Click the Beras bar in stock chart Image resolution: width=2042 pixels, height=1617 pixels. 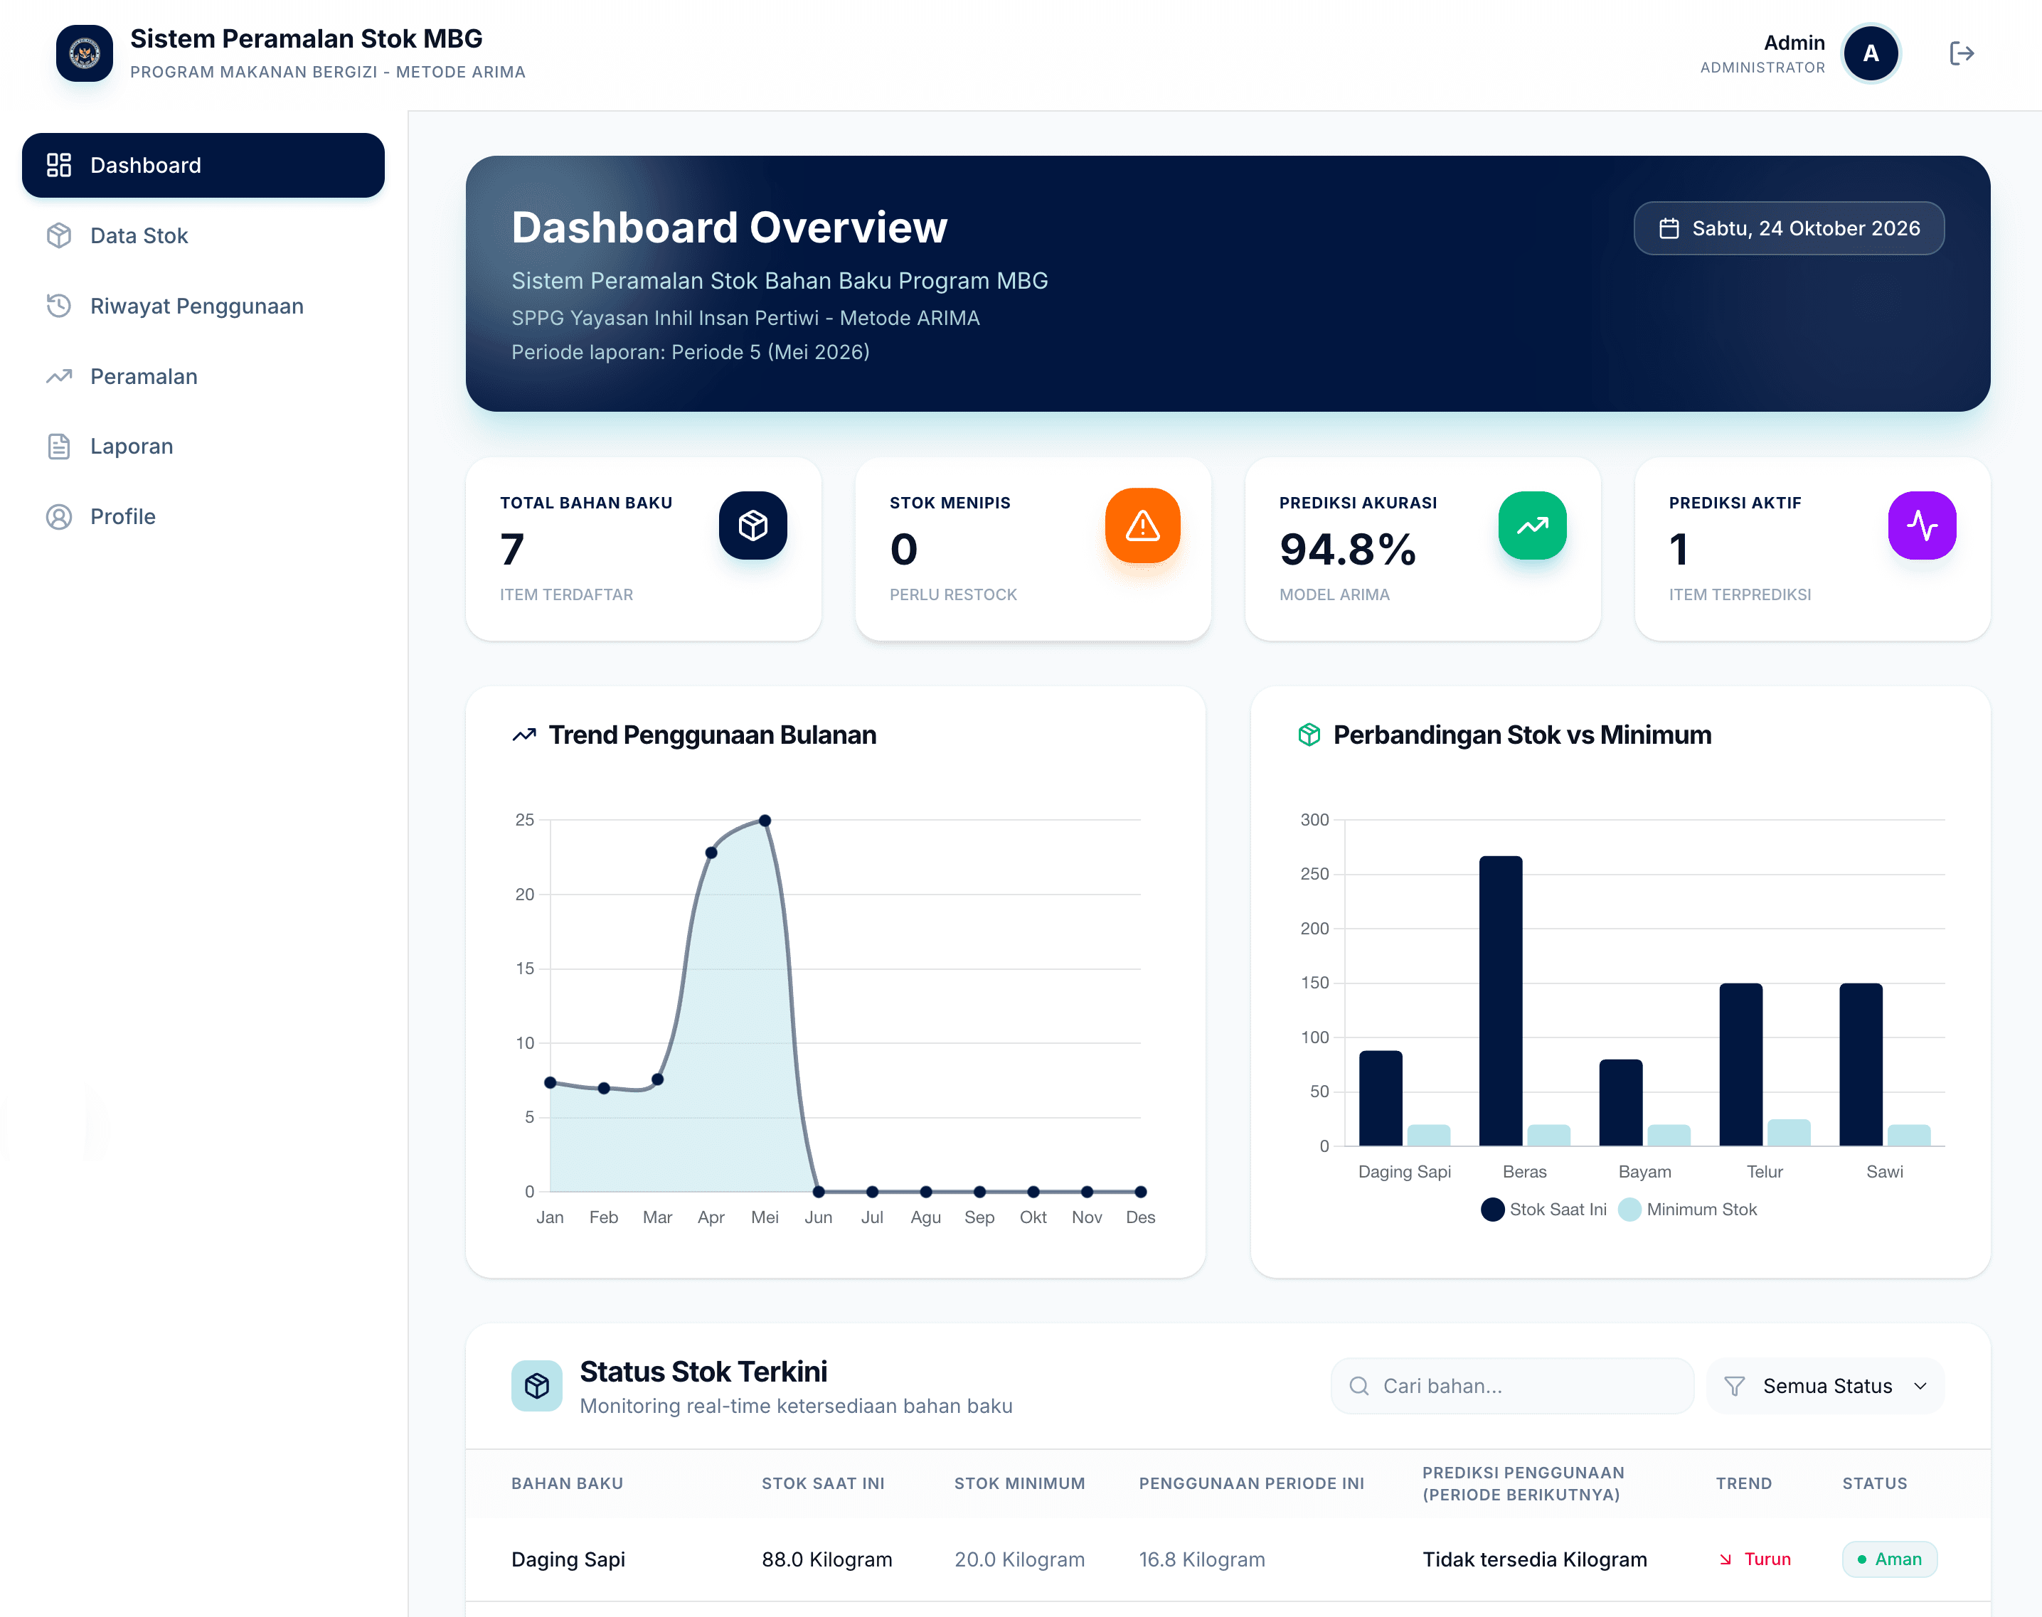pos(1501,1000)
